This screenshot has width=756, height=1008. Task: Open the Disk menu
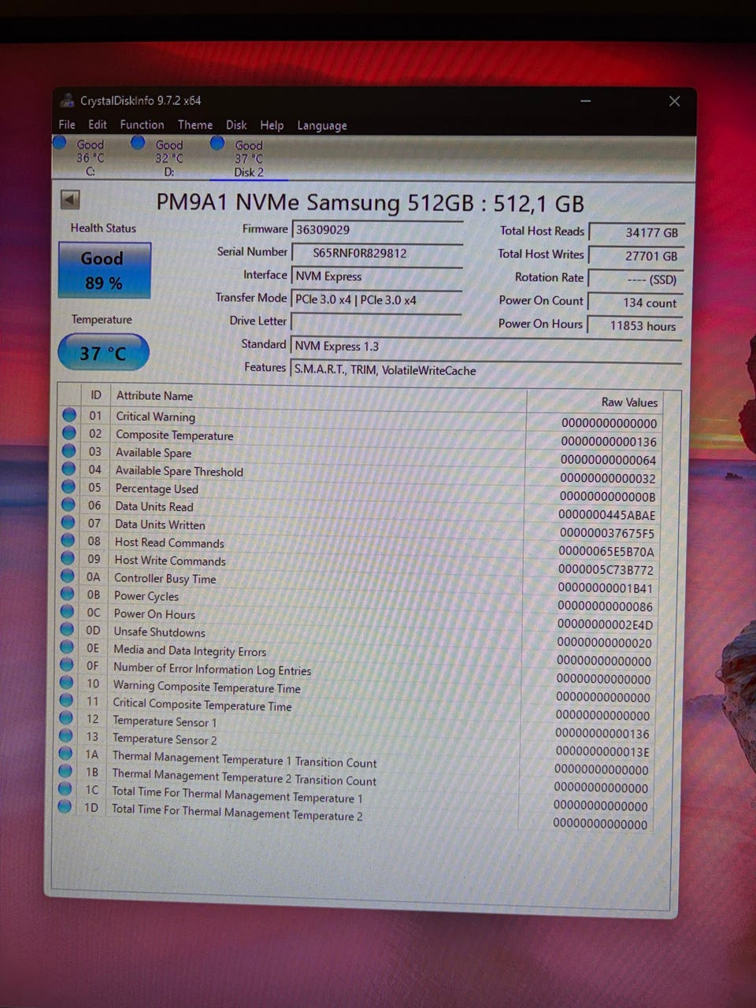pyautogui.click(x=236, y=125)
